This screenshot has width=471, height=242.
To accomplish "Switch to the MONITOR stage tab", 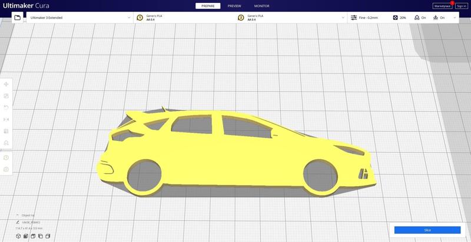I will tap(261, 6).
